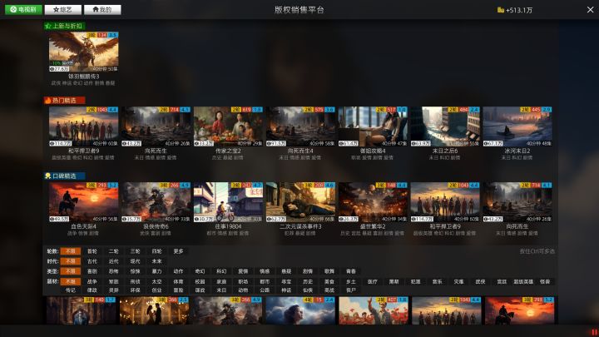Toggle the 悬疑 genre filter
This screenshot has height=337, width=599.
pos(286,271)
